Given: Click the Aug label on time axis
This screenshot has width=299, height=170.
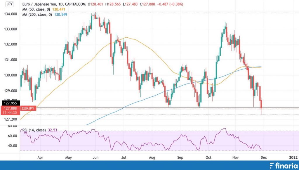Looking at the screenshot, I should tap(152, 157).
